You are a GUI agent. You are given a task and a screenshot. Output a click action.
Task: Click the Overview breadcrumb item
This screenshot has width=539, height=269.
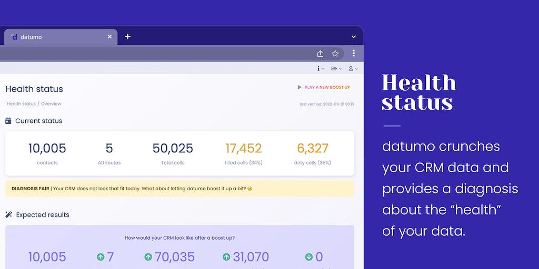tap(51, 104)
